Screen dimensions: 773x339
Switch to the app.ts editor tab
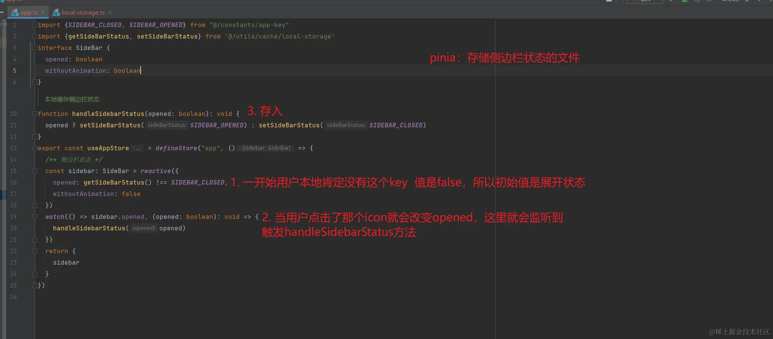tap(29, 13)
